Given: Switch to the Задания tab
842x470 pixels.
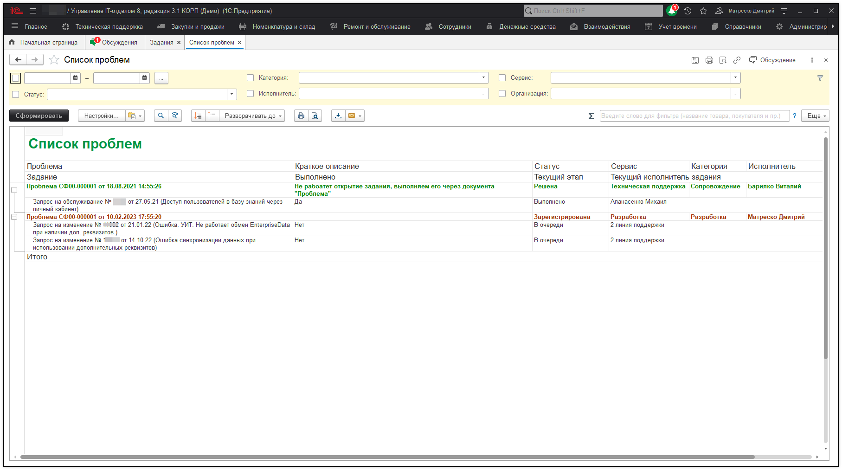Looking at the screenshot, I should [161, 42].
